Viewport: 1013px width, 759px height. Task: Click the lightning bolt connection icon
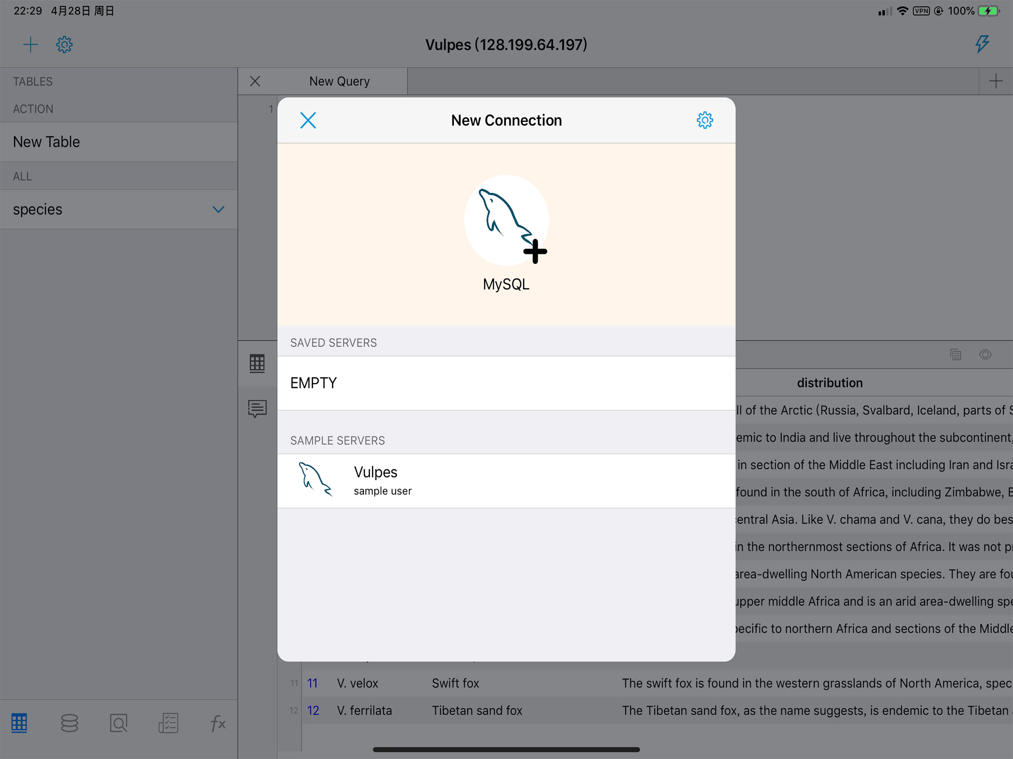[x=981, y=44]
